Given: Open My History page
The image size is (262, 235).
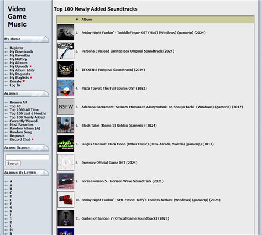Looking at the screenshot, I should (18, 59).
